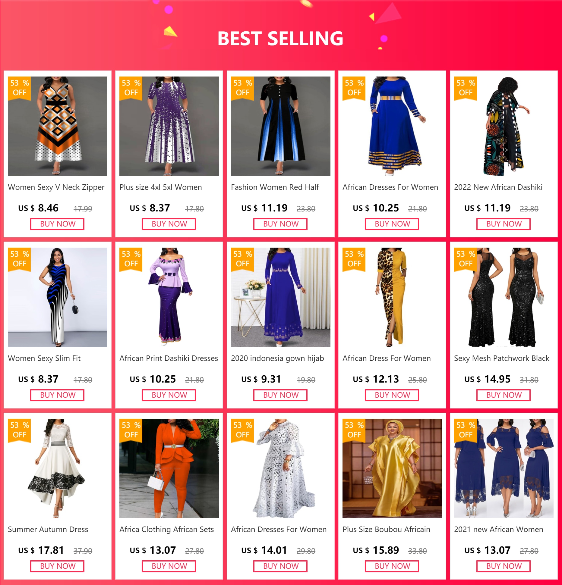Open the African print dashiki coat image
562x585 pixels.
[x=504, y=126]
